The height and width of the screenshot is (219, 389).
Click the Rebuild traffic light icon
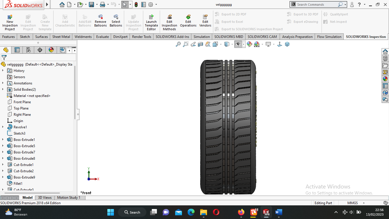136,5
